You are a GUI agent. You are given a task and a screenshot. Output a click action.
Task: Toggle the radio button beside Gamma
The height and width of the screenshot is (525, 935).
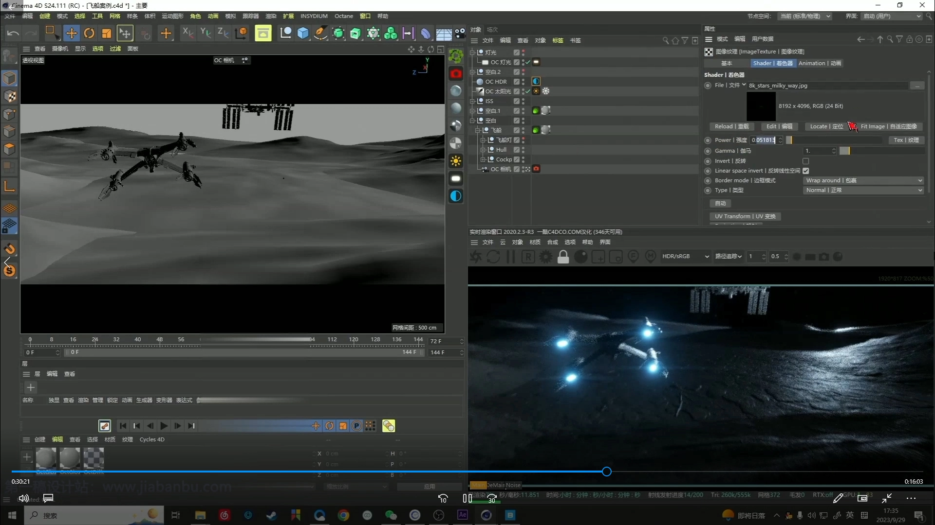click(708, 151)
